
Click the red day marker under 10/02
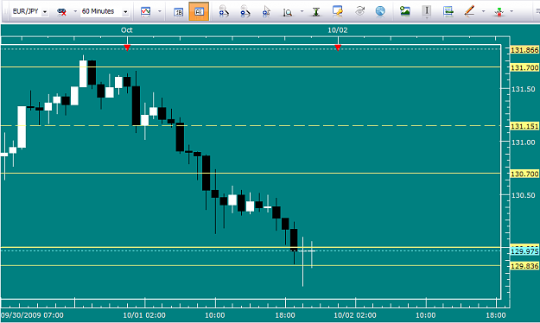[x=338, y=47]
